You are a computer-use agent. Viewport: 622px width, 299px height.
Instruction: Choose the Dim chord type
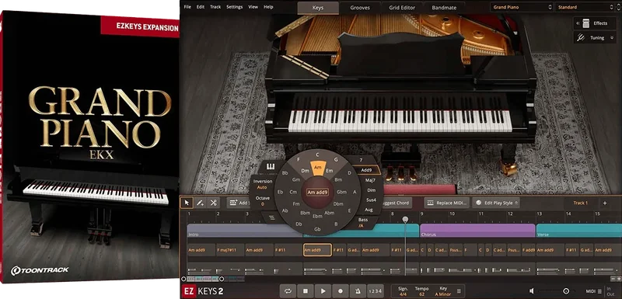point(372,190)
